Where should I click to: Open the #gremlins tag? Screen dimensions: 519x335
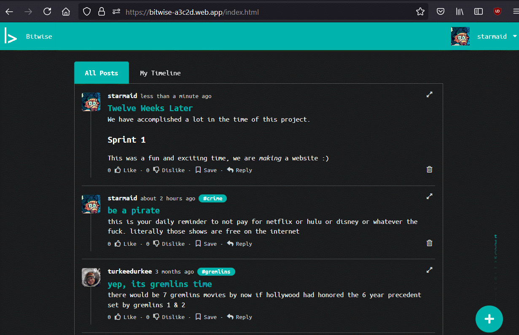pyautogui.click(x=216, y=272)
